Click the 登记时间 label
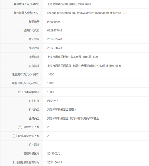 [x=34, y=39]
